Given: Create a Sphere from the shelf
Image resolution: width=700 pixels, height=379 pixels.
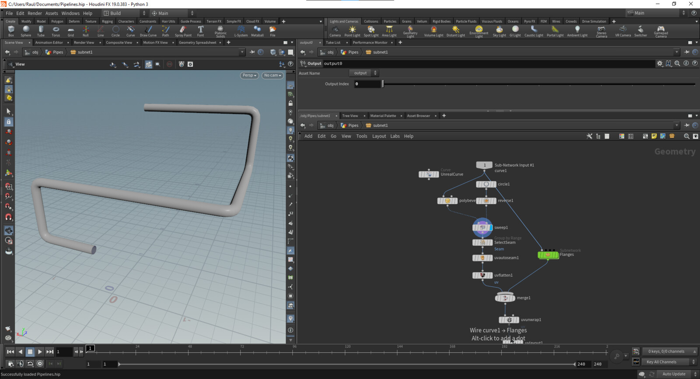Looking at the screenshot, I should click(x=26, y=31).
